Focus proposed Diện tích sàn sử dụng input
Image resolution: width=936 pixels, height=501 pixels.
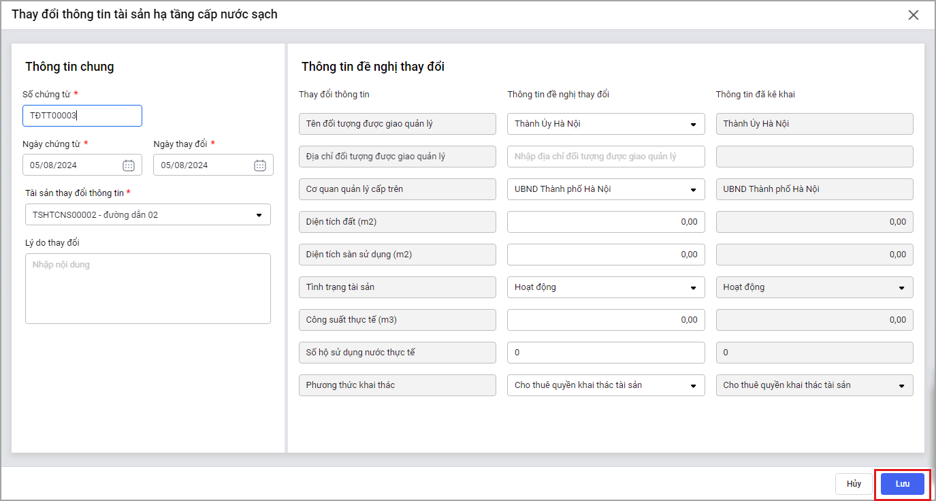(605, 255)
